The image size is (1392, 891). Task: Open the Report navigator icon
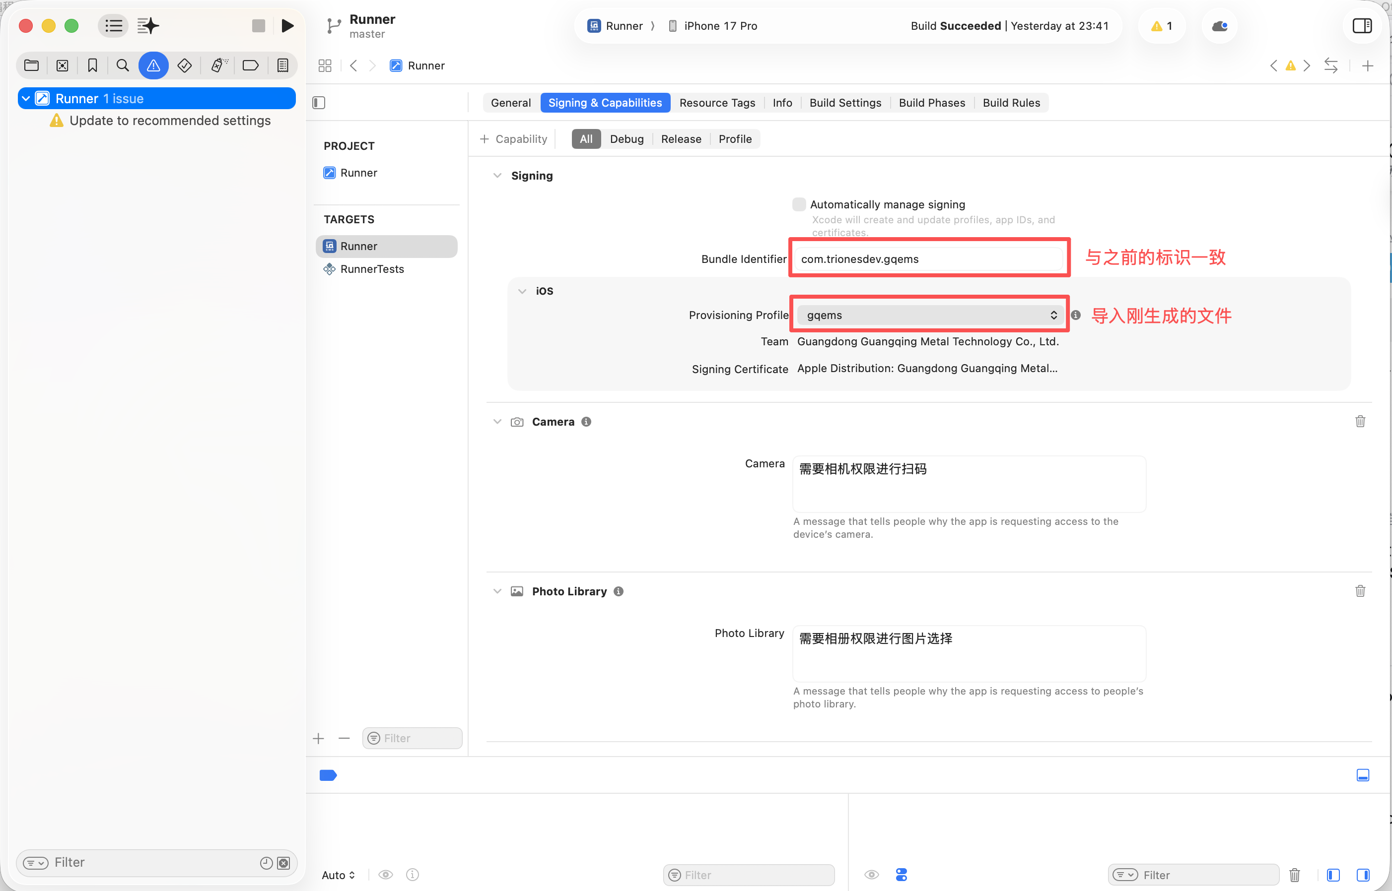pyautogui.click(x=282, y=65)
